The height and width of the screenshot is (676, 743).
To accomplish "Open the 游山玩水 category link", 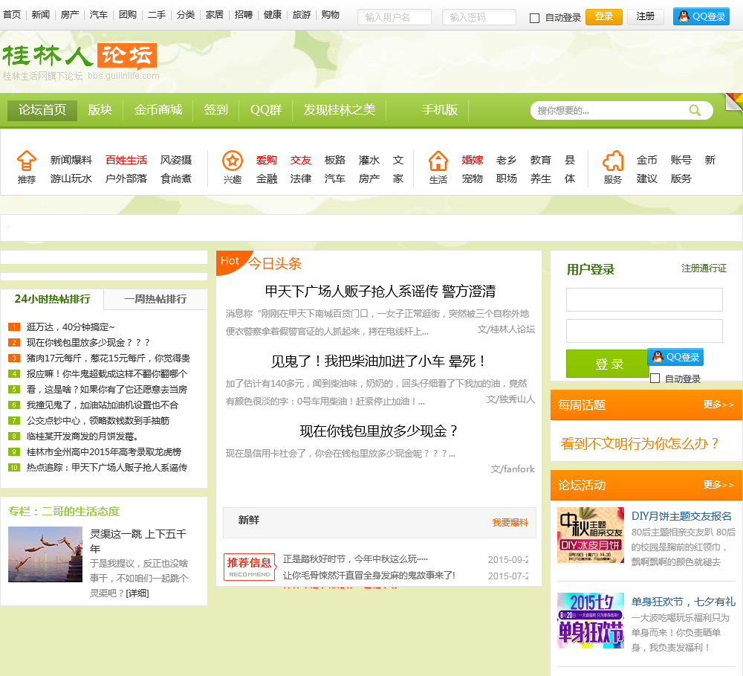I will coord(71,178).
